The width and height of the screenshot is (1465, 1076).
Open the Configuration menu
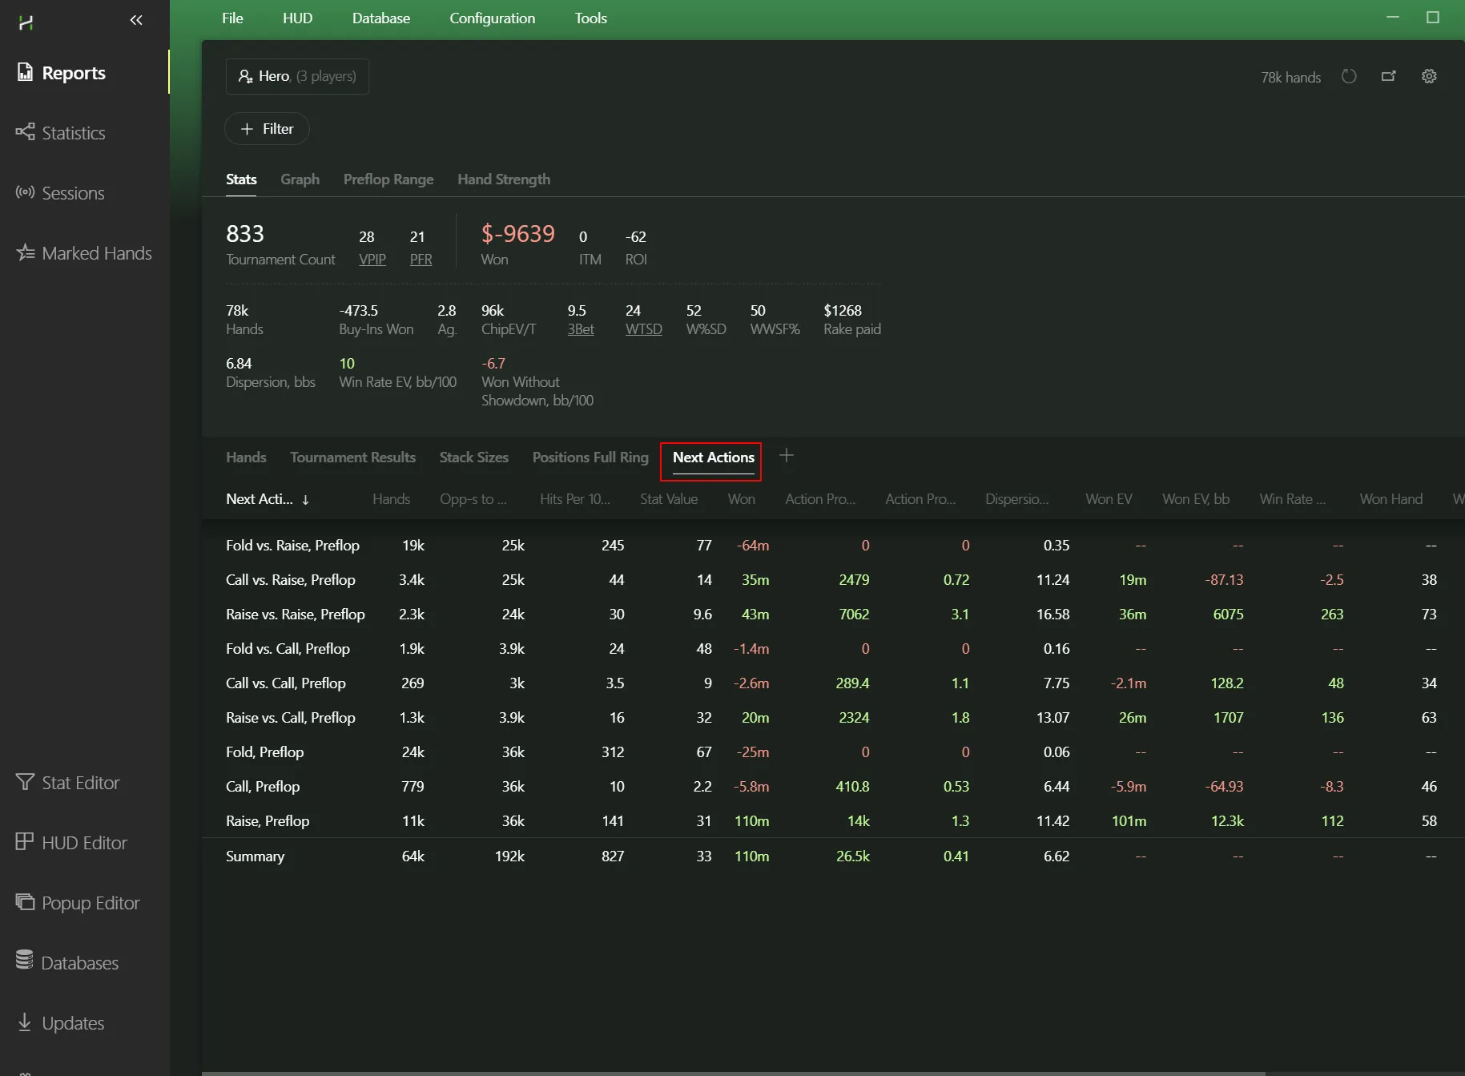pos(492,18)
